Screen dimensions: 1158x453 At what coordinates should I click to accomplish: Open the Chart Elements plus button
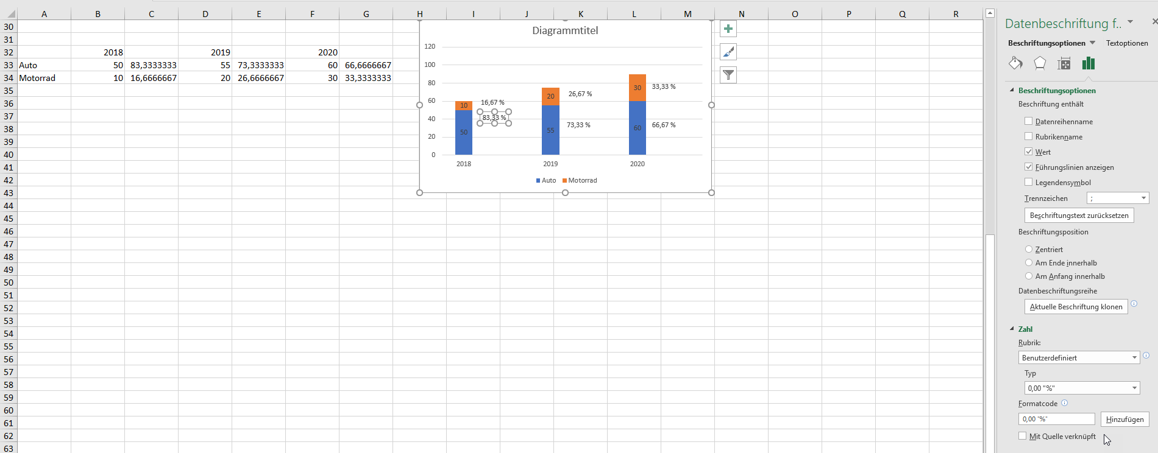coord(728,29)
